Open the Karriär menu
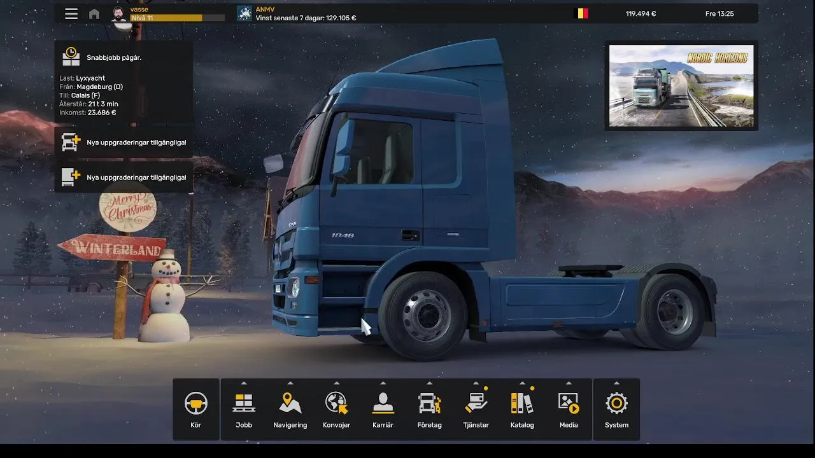The height and width of the screenshot is (458, 815). click(383, 410)
